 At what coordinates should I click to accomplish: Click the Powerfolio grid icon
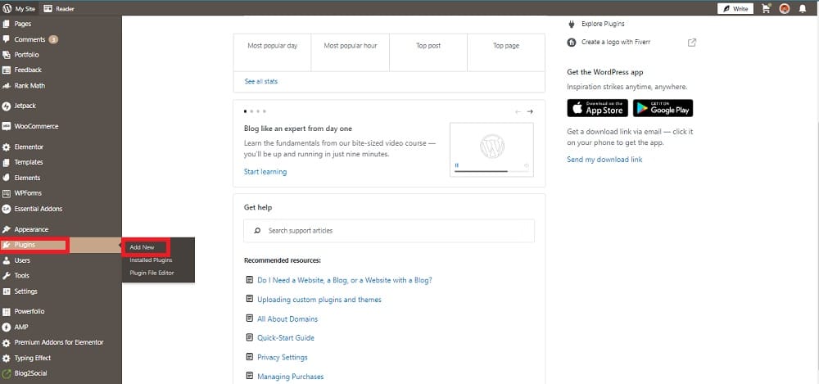pyautogui.click(x=7, y=312)
